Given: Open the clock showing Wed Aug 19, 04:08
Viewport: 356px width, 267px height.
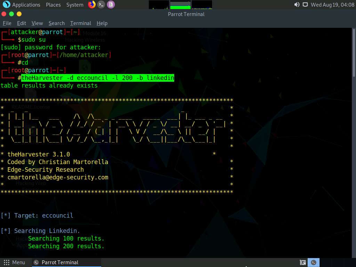Looking at the screenshot, I should tap(332, 5).
